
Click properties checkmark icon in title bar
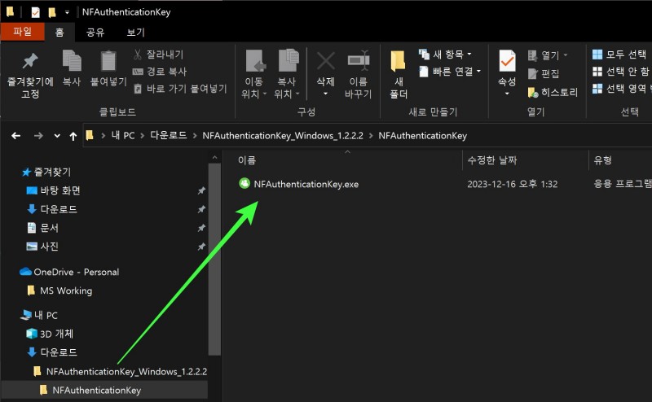pos(35,12)
